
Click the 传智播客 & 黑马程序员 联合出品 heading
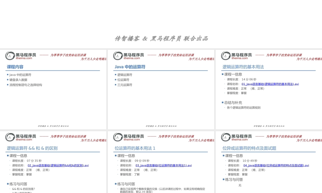161,38
